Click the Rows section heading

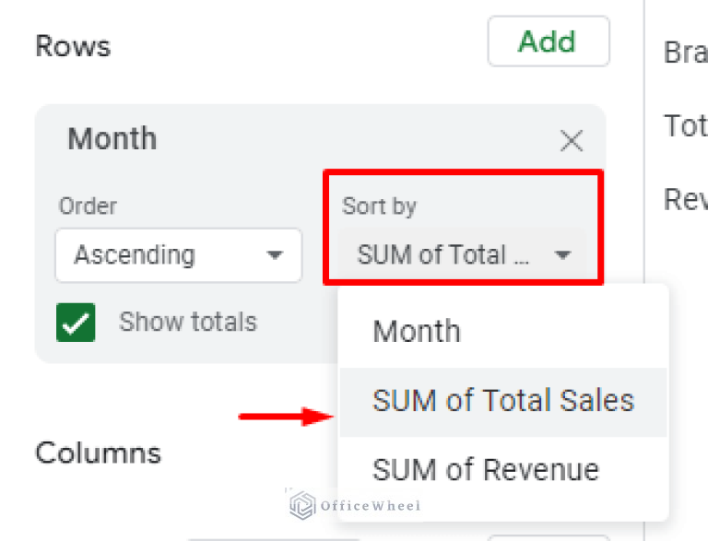pos(73,46)
